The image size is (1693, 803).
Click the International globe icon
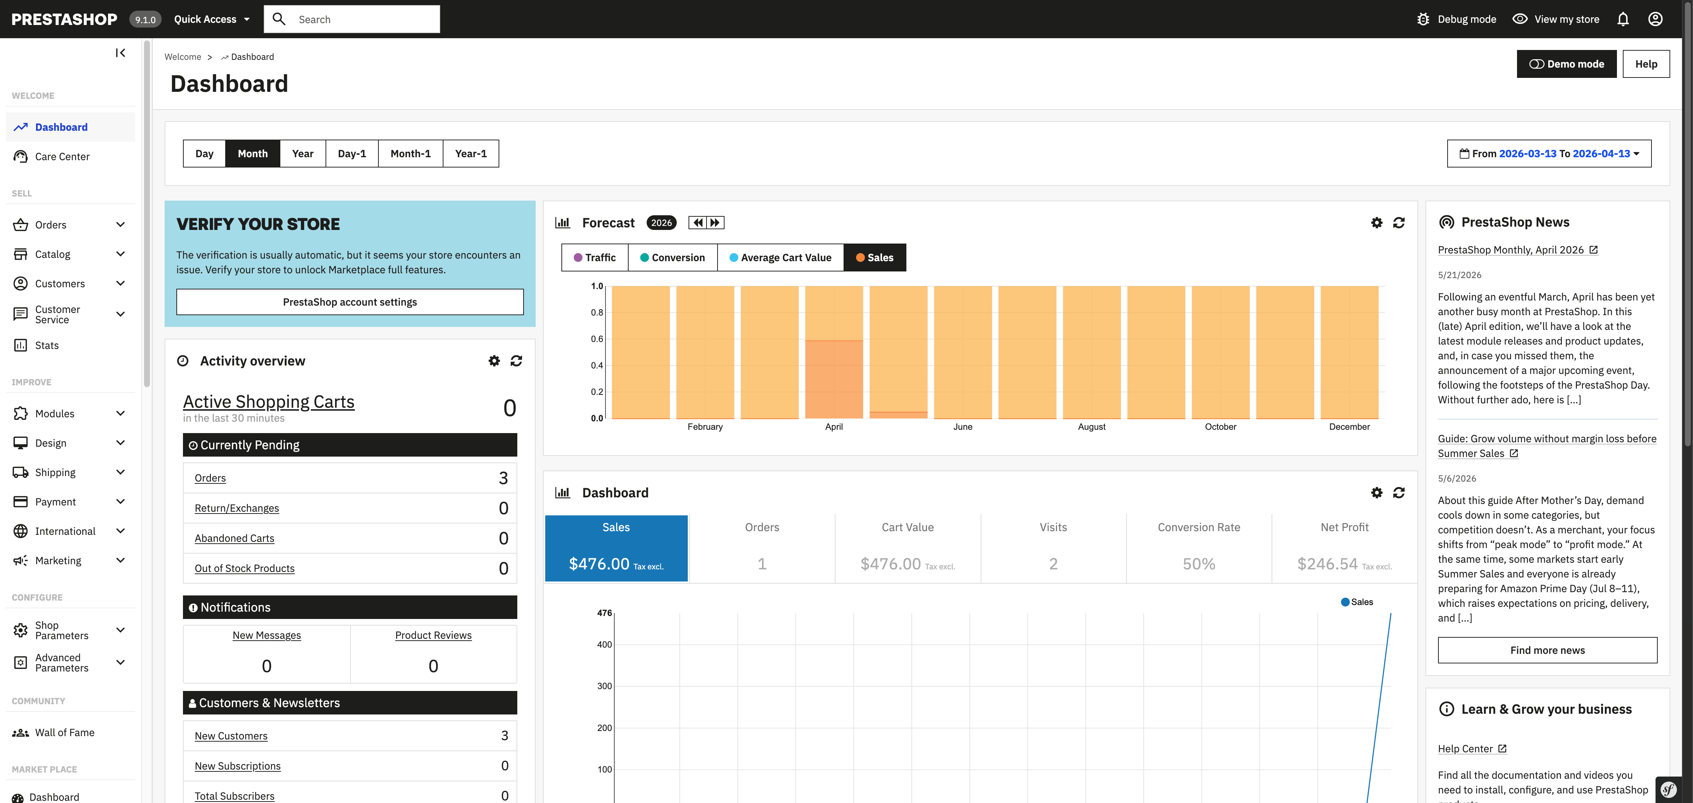pyautogui.click(x=20, y=531)
